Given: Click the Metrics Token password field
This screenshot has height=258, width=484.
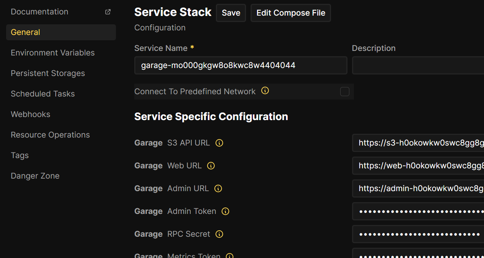Looking at the screenshot, I should coord(418,253).
